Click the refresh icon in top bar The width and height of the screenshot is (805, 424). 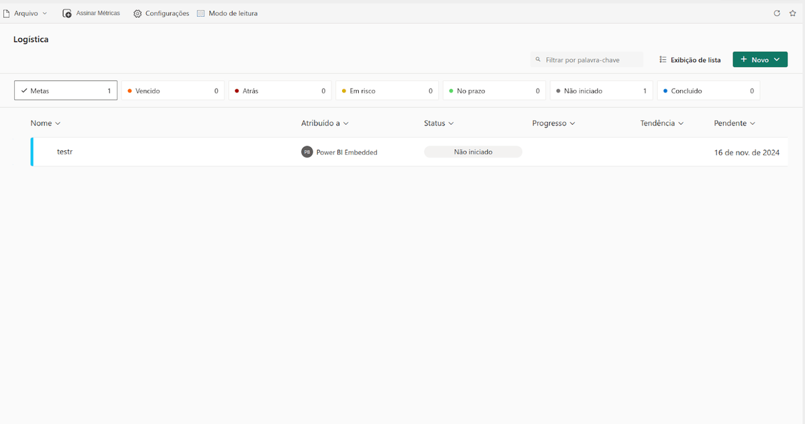tap(777, 13)
